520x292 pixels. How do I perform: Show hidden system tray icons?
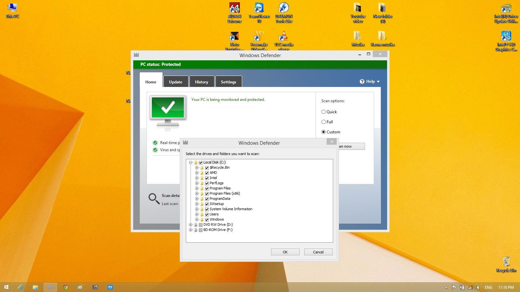446,287
